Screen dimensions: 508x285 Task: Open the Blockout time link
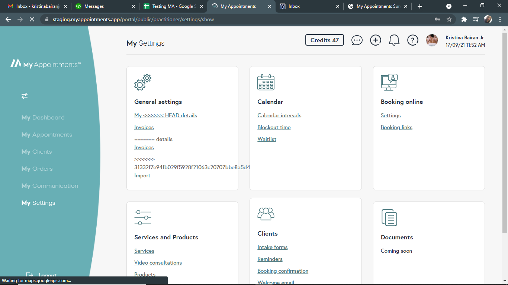pyautogui.click(x=274, y=127)
